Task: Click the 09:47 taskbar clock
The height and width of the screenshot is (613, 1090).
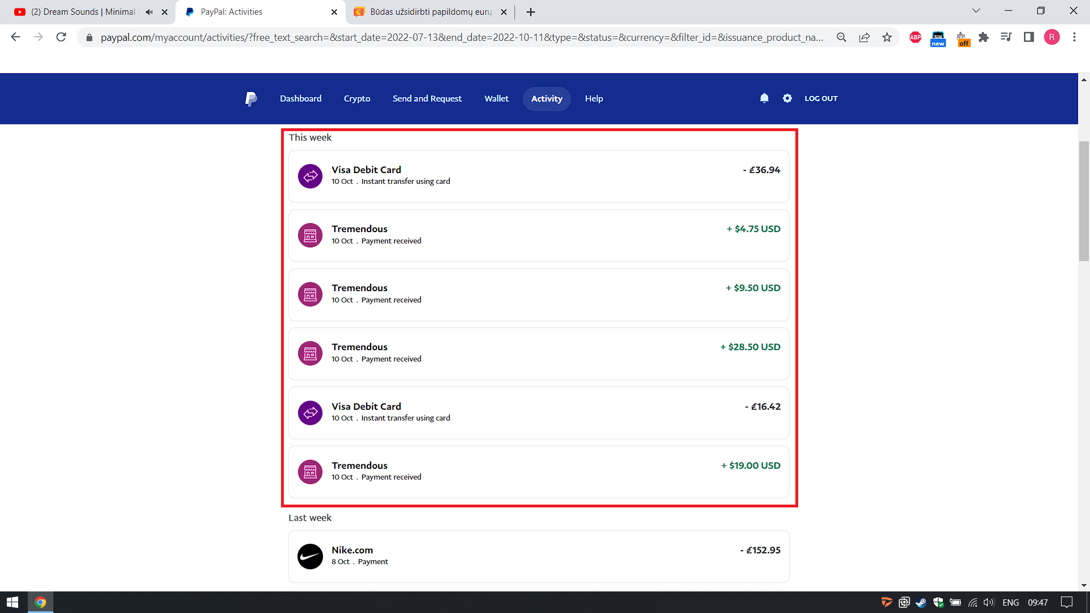Action: tap(1038, 603)
